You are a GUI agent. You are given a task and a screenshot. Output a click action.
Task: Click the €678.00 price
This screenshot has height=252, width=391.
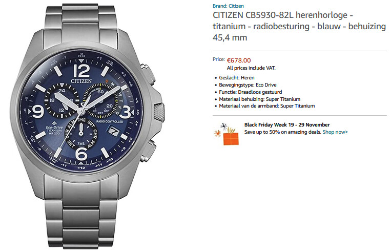(x=239, y=60)
